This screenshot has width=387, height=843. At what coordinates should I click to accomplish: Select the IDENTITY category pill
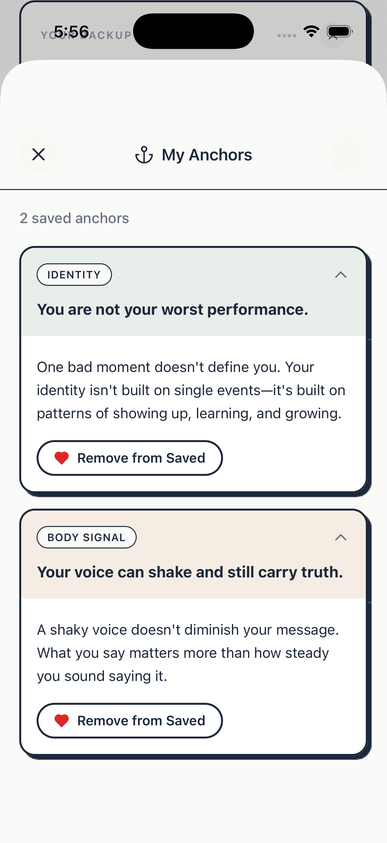pyautogui.click(x=74, y=275)
